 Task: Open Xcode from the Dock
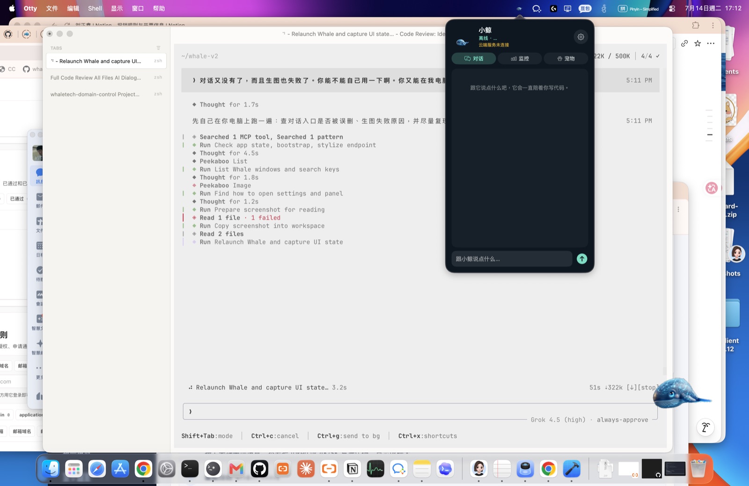click(572, 469)
